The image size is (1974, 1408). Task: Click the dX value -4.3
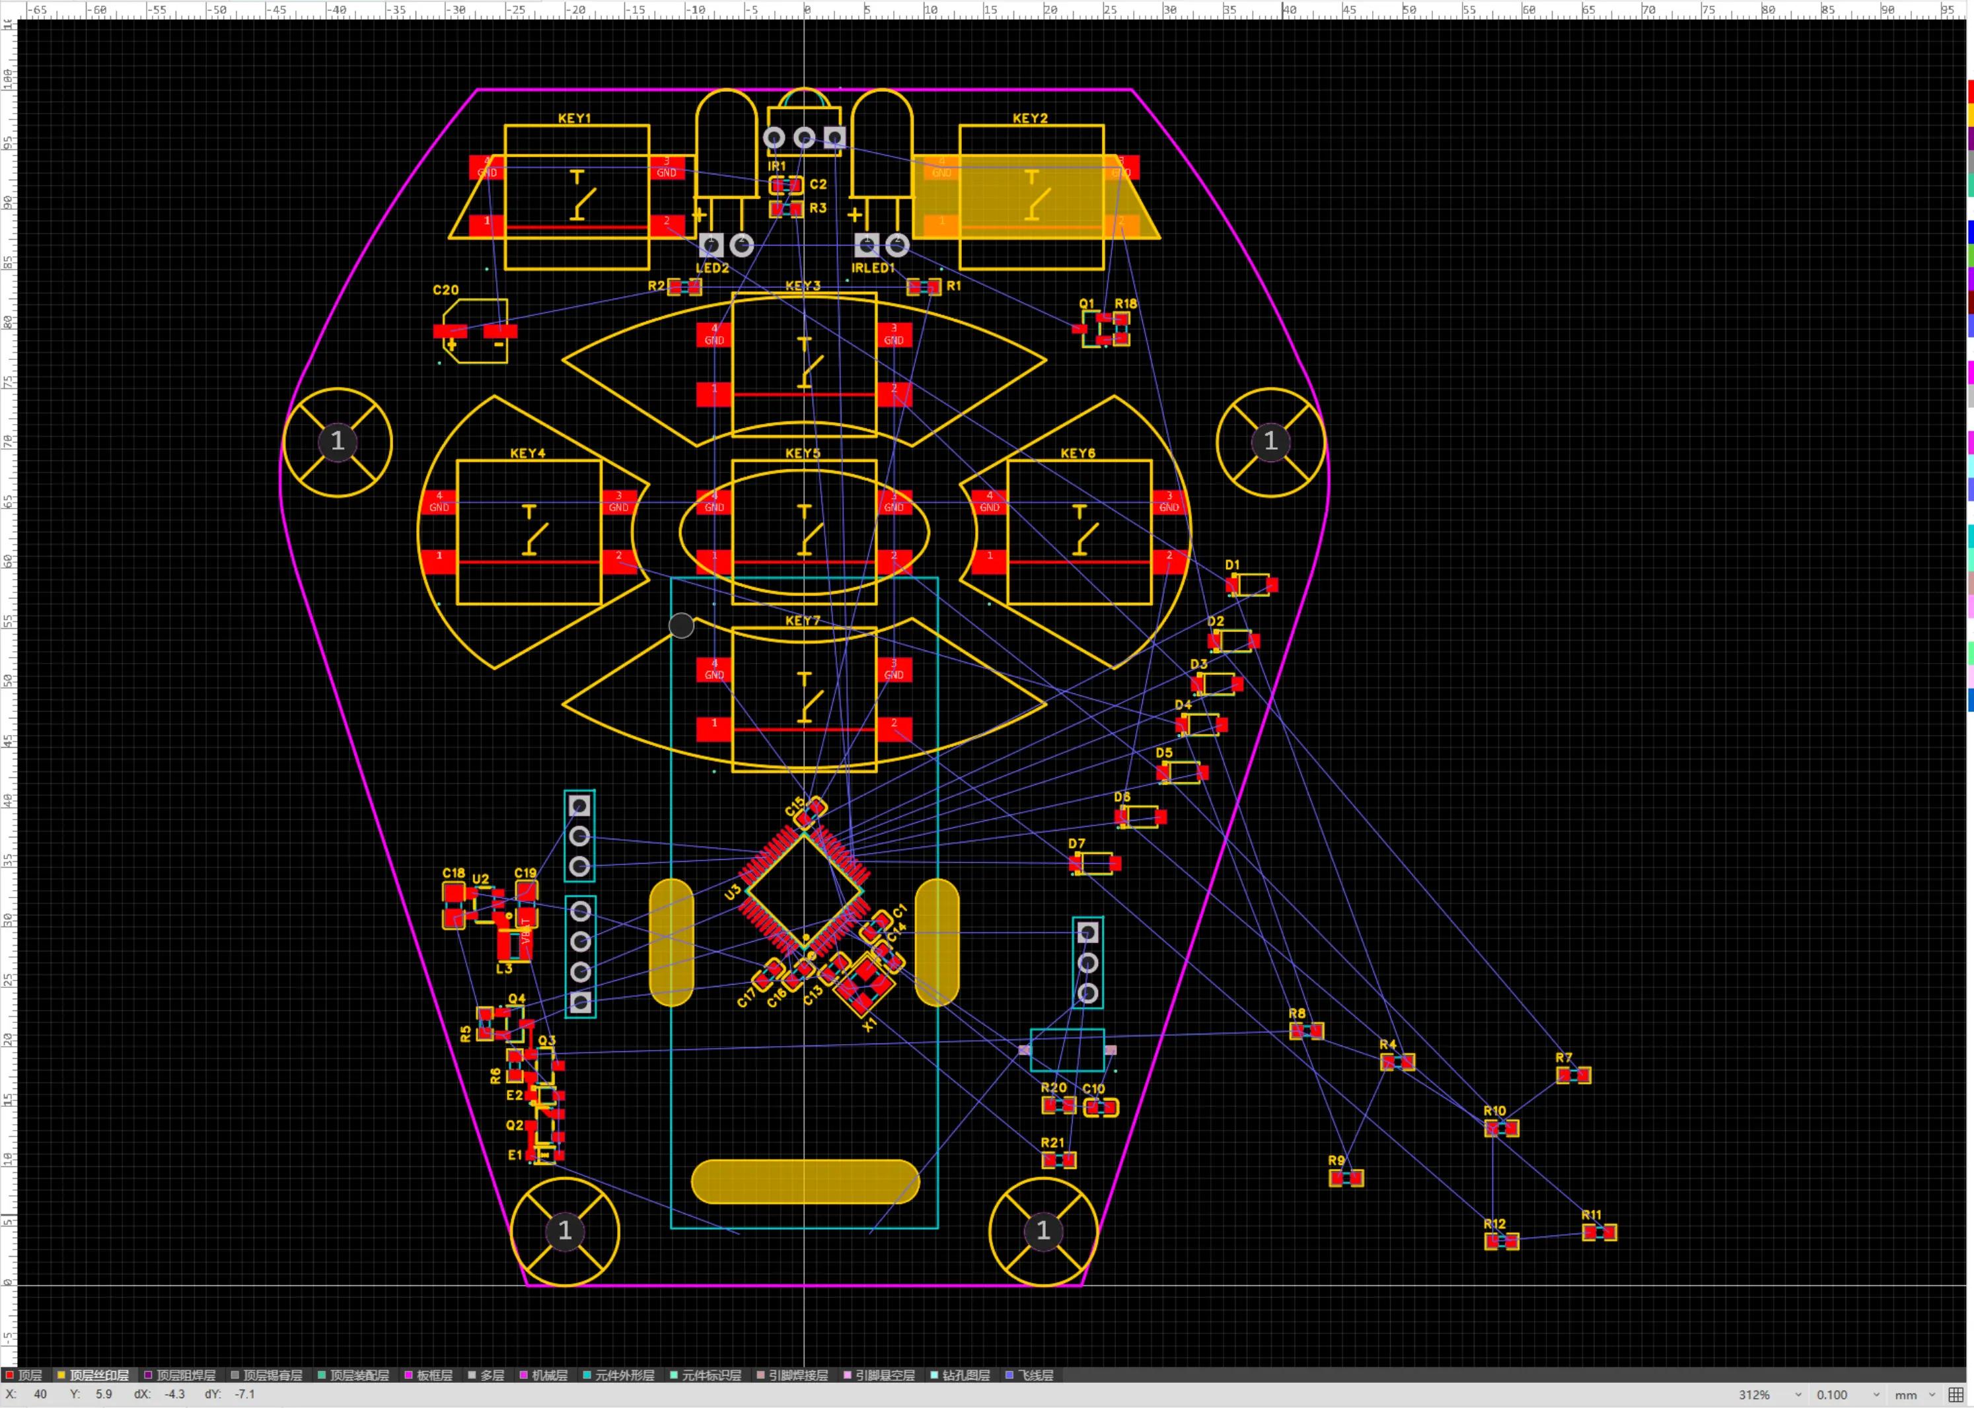174,1395
